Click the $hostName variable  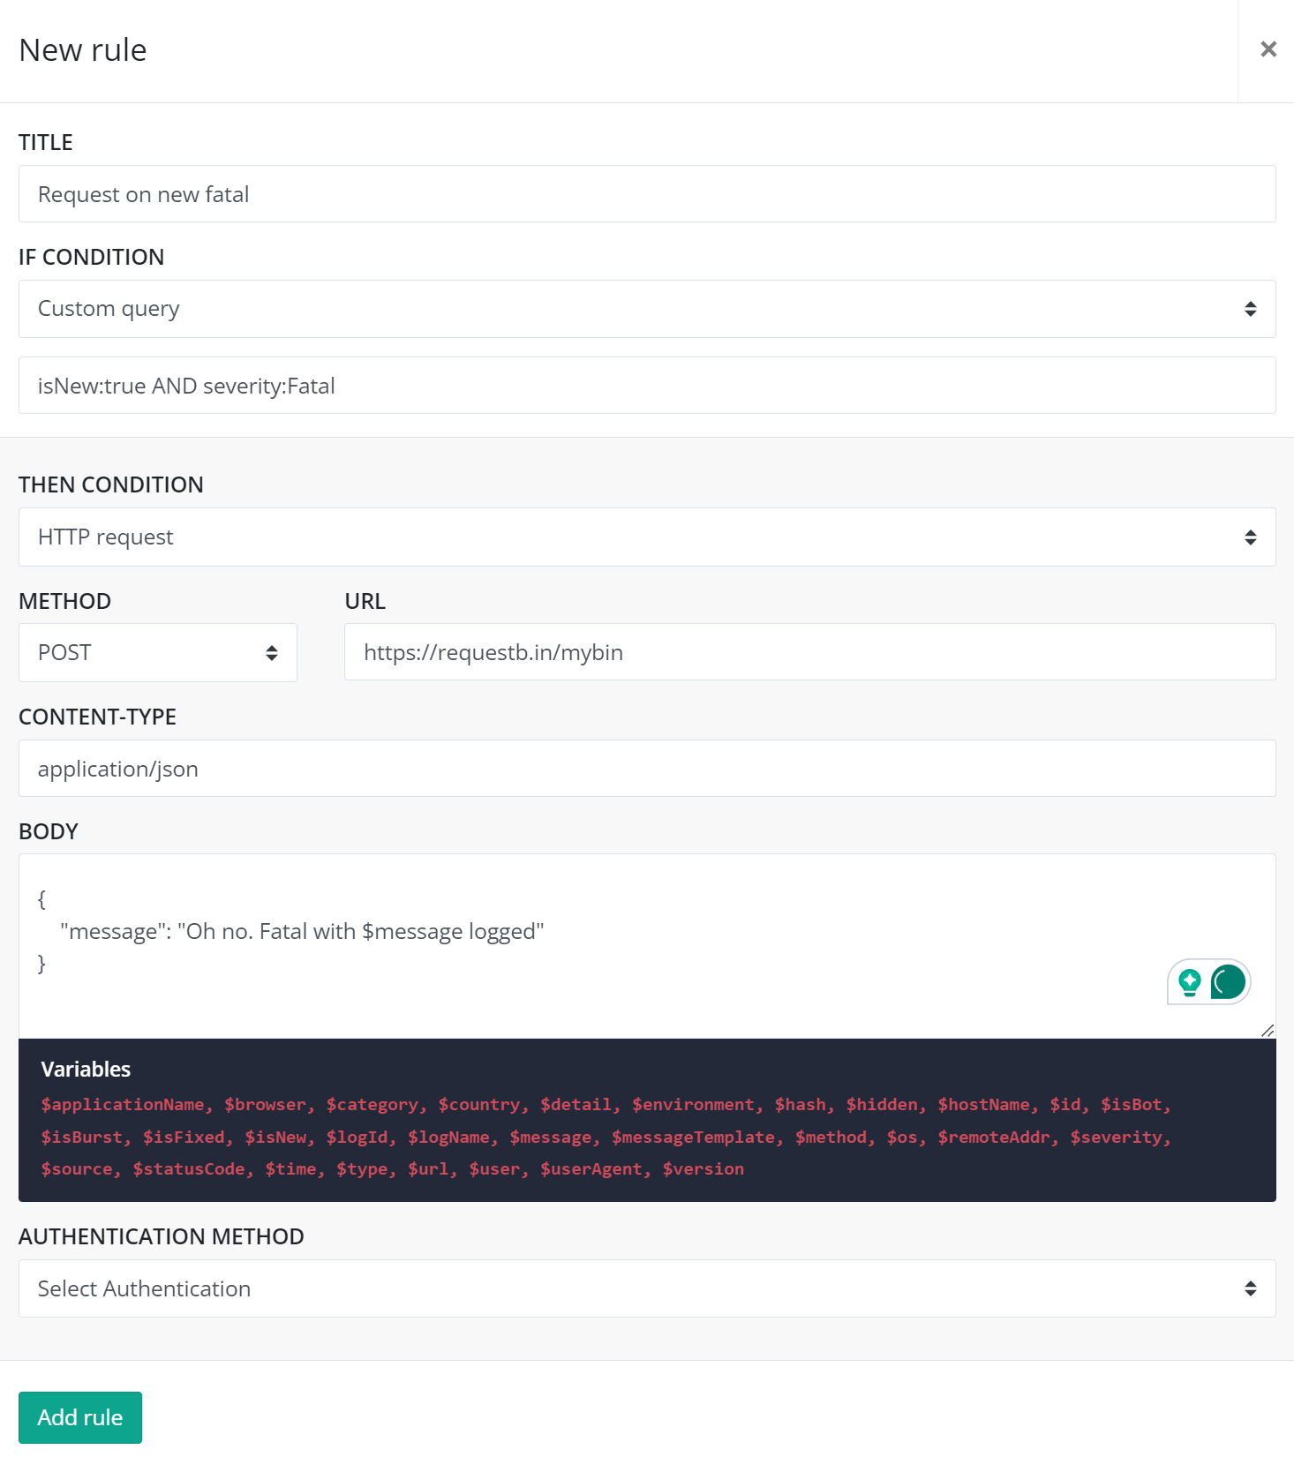tap(983, 1105)
